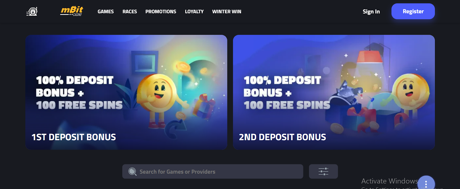460x189 pixels.
Task: Open the Games menu
Action: (106, 11)
